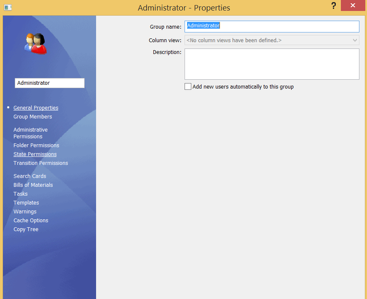Go to Templates settings
This screenshot has width=367, height=299.
[26, 203]
